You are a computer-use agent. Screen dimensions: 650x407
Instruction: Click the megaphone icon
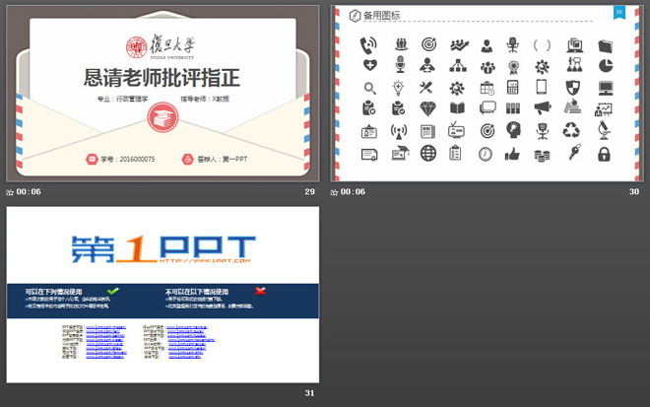point(543,108)
